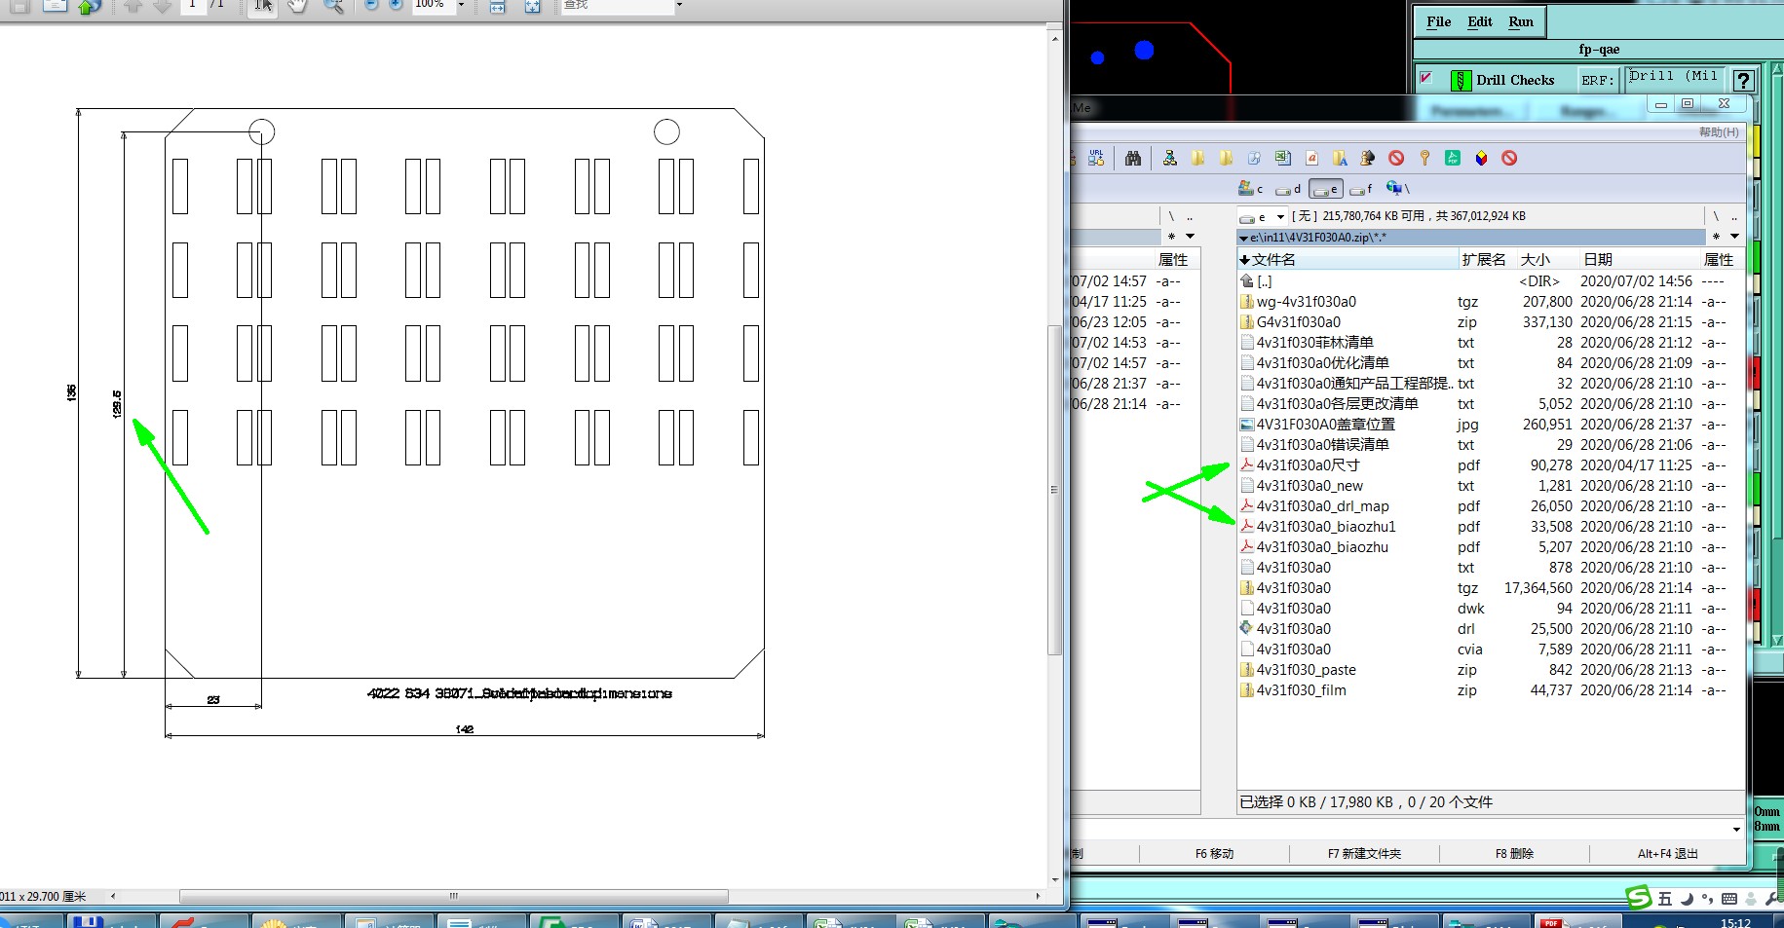Sort by 文件名 column header
Screen dimensions: 1784x928
click(x=1347, y=259)
